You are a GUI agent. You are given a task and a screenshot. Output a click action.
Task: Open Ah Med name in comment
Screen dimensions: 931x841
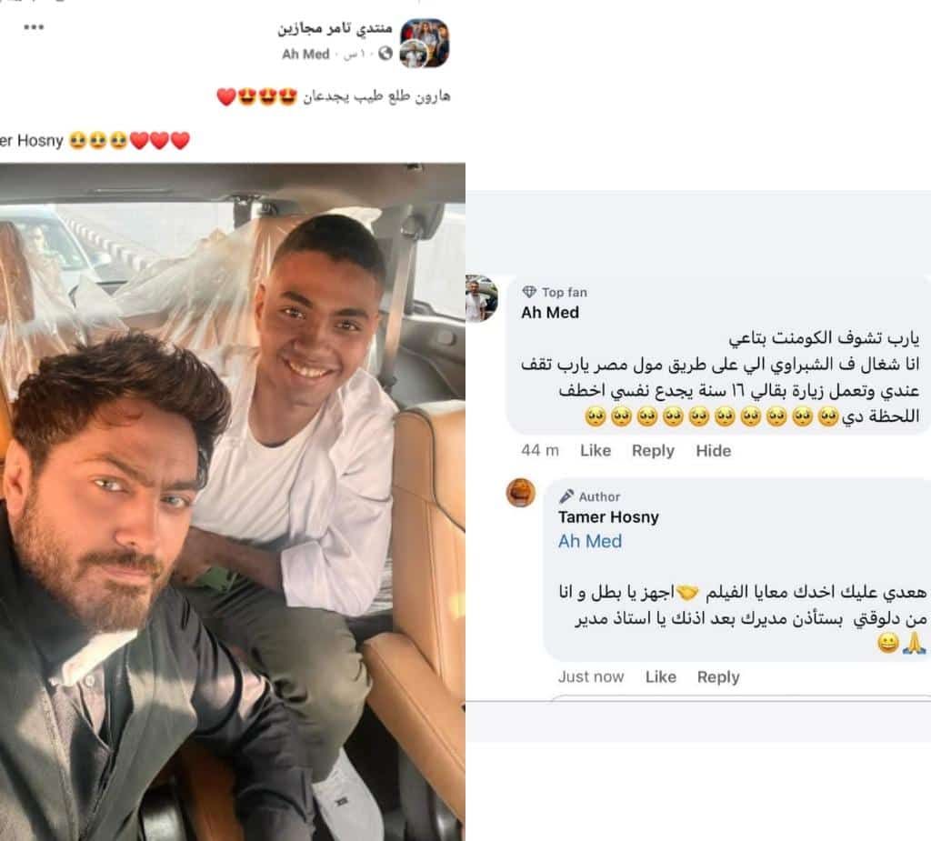pos(550,313)
